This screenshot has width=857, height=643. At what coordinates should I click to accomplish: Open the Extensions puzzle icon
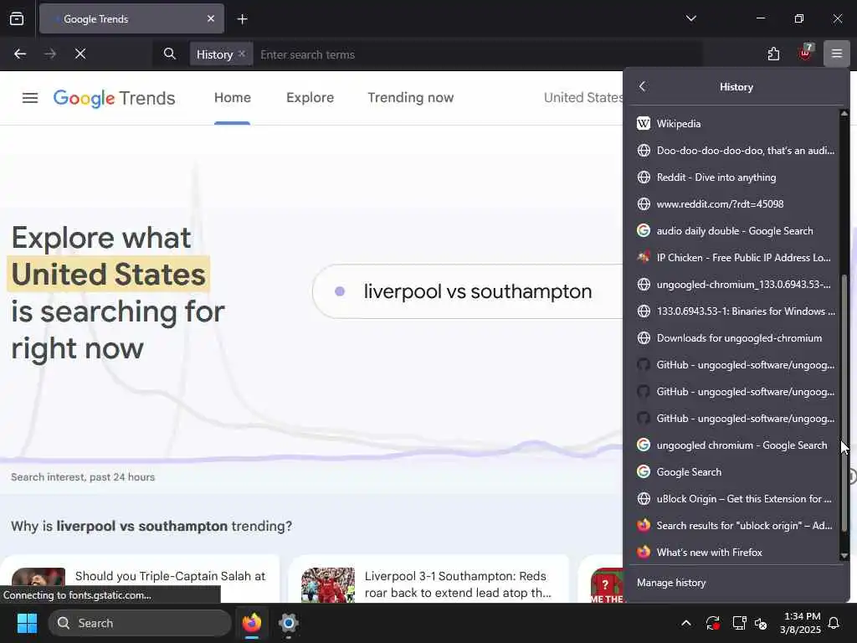tap(773, 54)
